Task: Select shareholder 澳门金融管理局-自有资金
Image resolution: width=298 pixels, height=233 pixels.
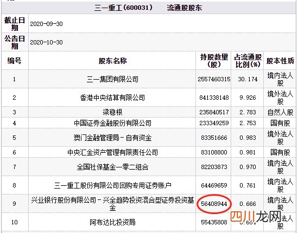Action: click(x=112, y=138)
